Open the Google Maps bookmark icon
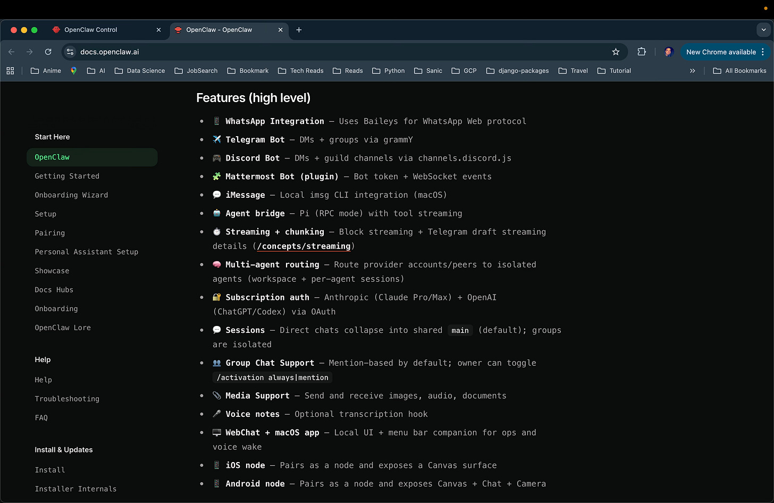774x503 pixels. click(73, 70)
